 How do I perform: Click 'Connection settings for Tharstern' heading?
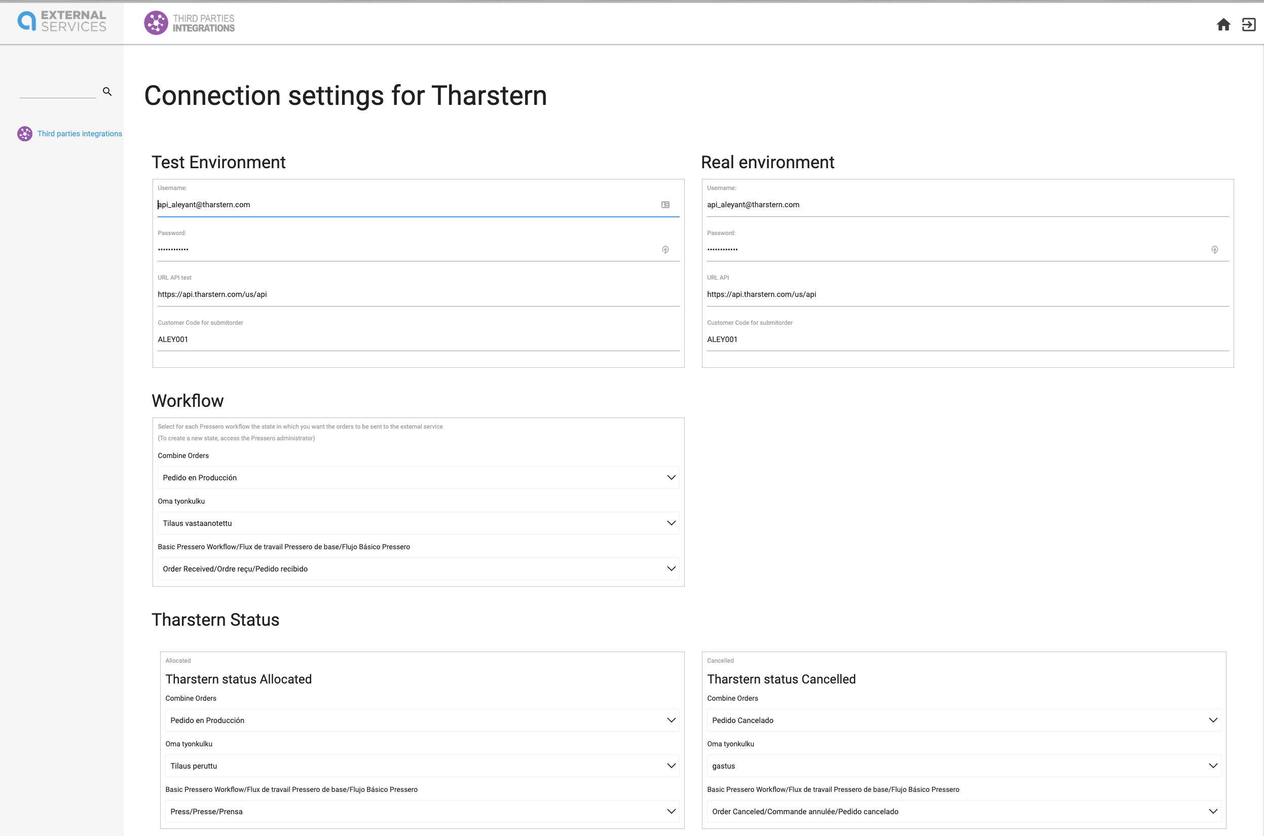tap(346, 96)
